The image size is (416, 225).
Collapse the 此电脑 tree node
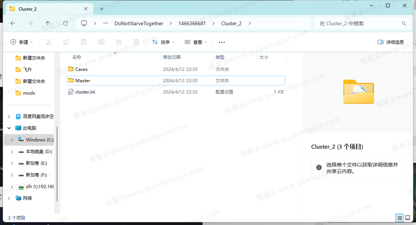[9, 128]
